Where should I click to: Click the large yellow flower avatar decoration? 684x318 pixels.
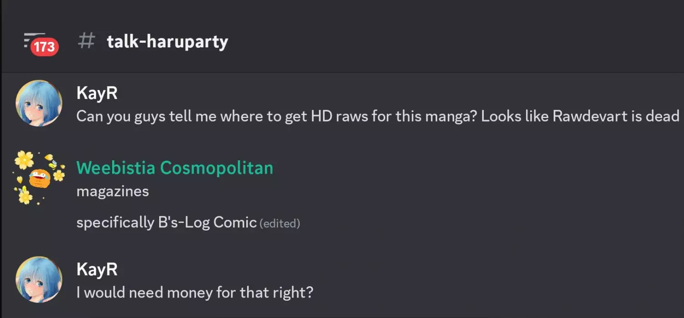tap(24, 160)
